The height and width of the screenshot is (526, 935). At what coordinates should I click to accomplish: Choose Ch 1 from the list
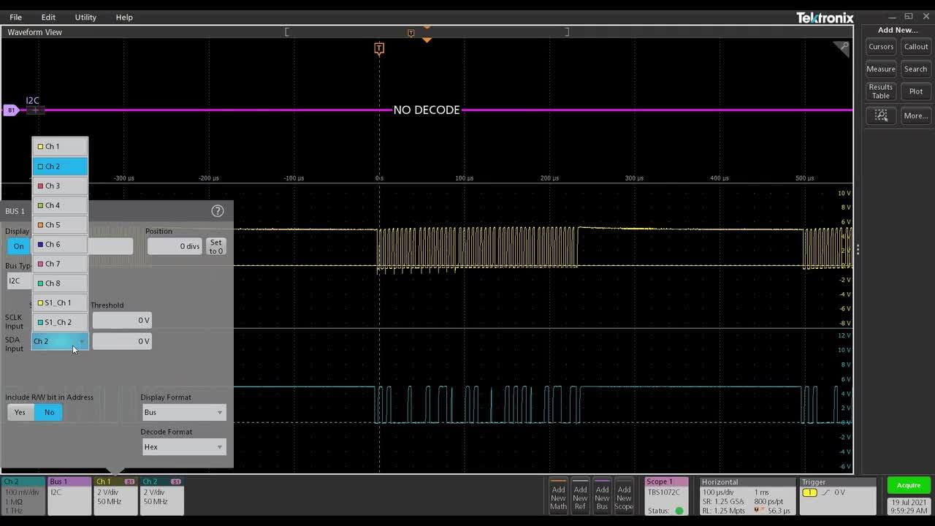coord(60,147)
